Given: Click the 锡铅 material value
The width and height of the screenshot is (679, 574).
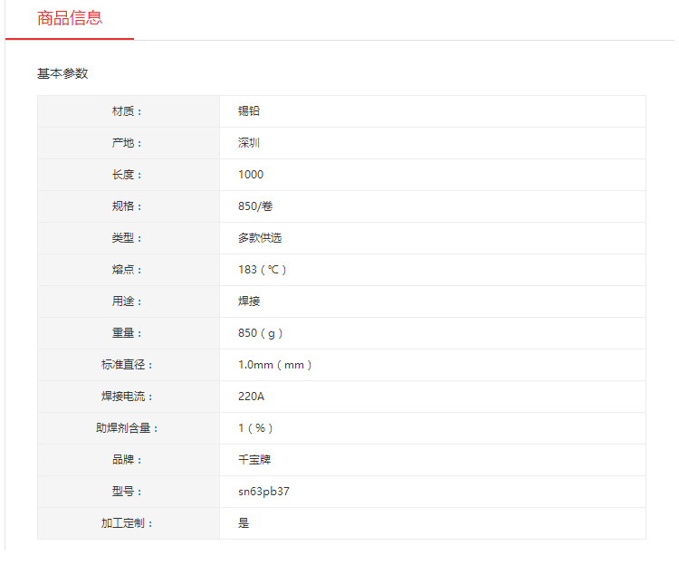Looking at the screenshot, I should (249, 110).
